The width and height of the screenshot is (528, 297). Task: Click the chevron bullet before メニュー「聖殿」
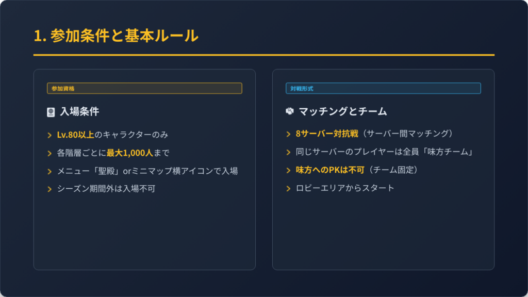[x=49, y=171]
